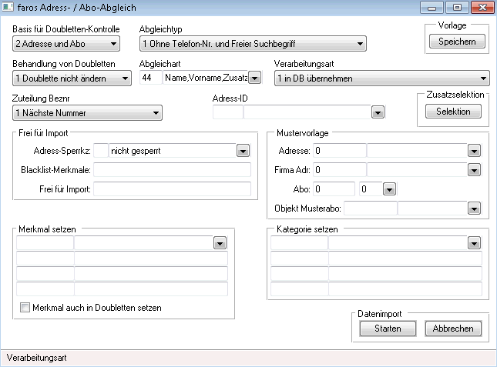This screenshot has width=497, height=367.
Task: Open the Abgleichart dropdown arrow
Action: (256, 78)
